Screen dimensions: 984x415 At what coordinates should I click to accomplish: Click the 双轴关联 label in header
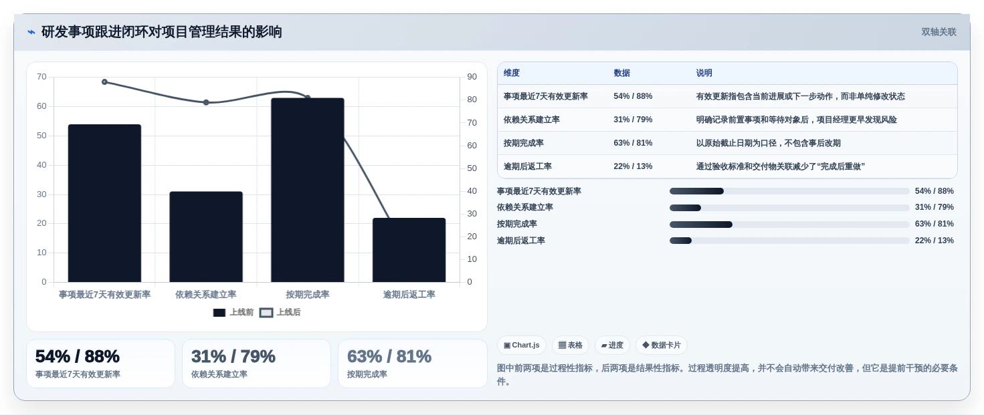click(x=939, y=32)
